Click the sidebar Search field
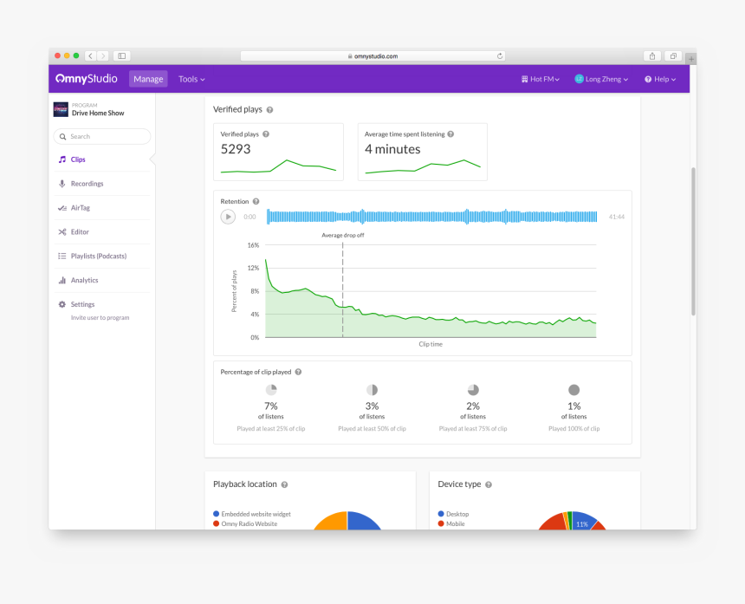This screenshot has height=604, width=745. coord(102,136)
